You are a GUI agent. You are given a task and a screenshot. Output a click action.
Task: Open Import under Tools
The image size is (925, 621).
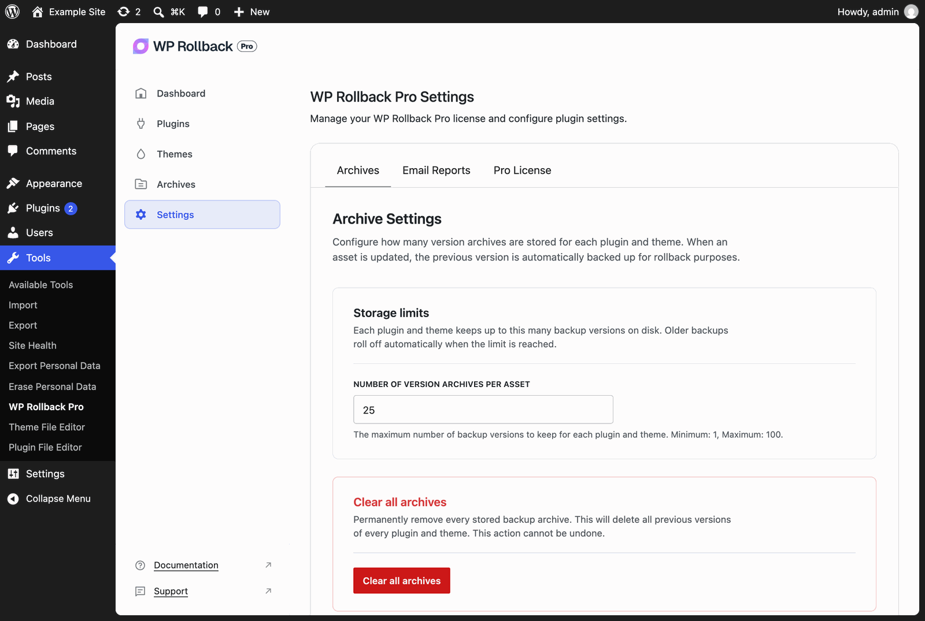(23, 305)
